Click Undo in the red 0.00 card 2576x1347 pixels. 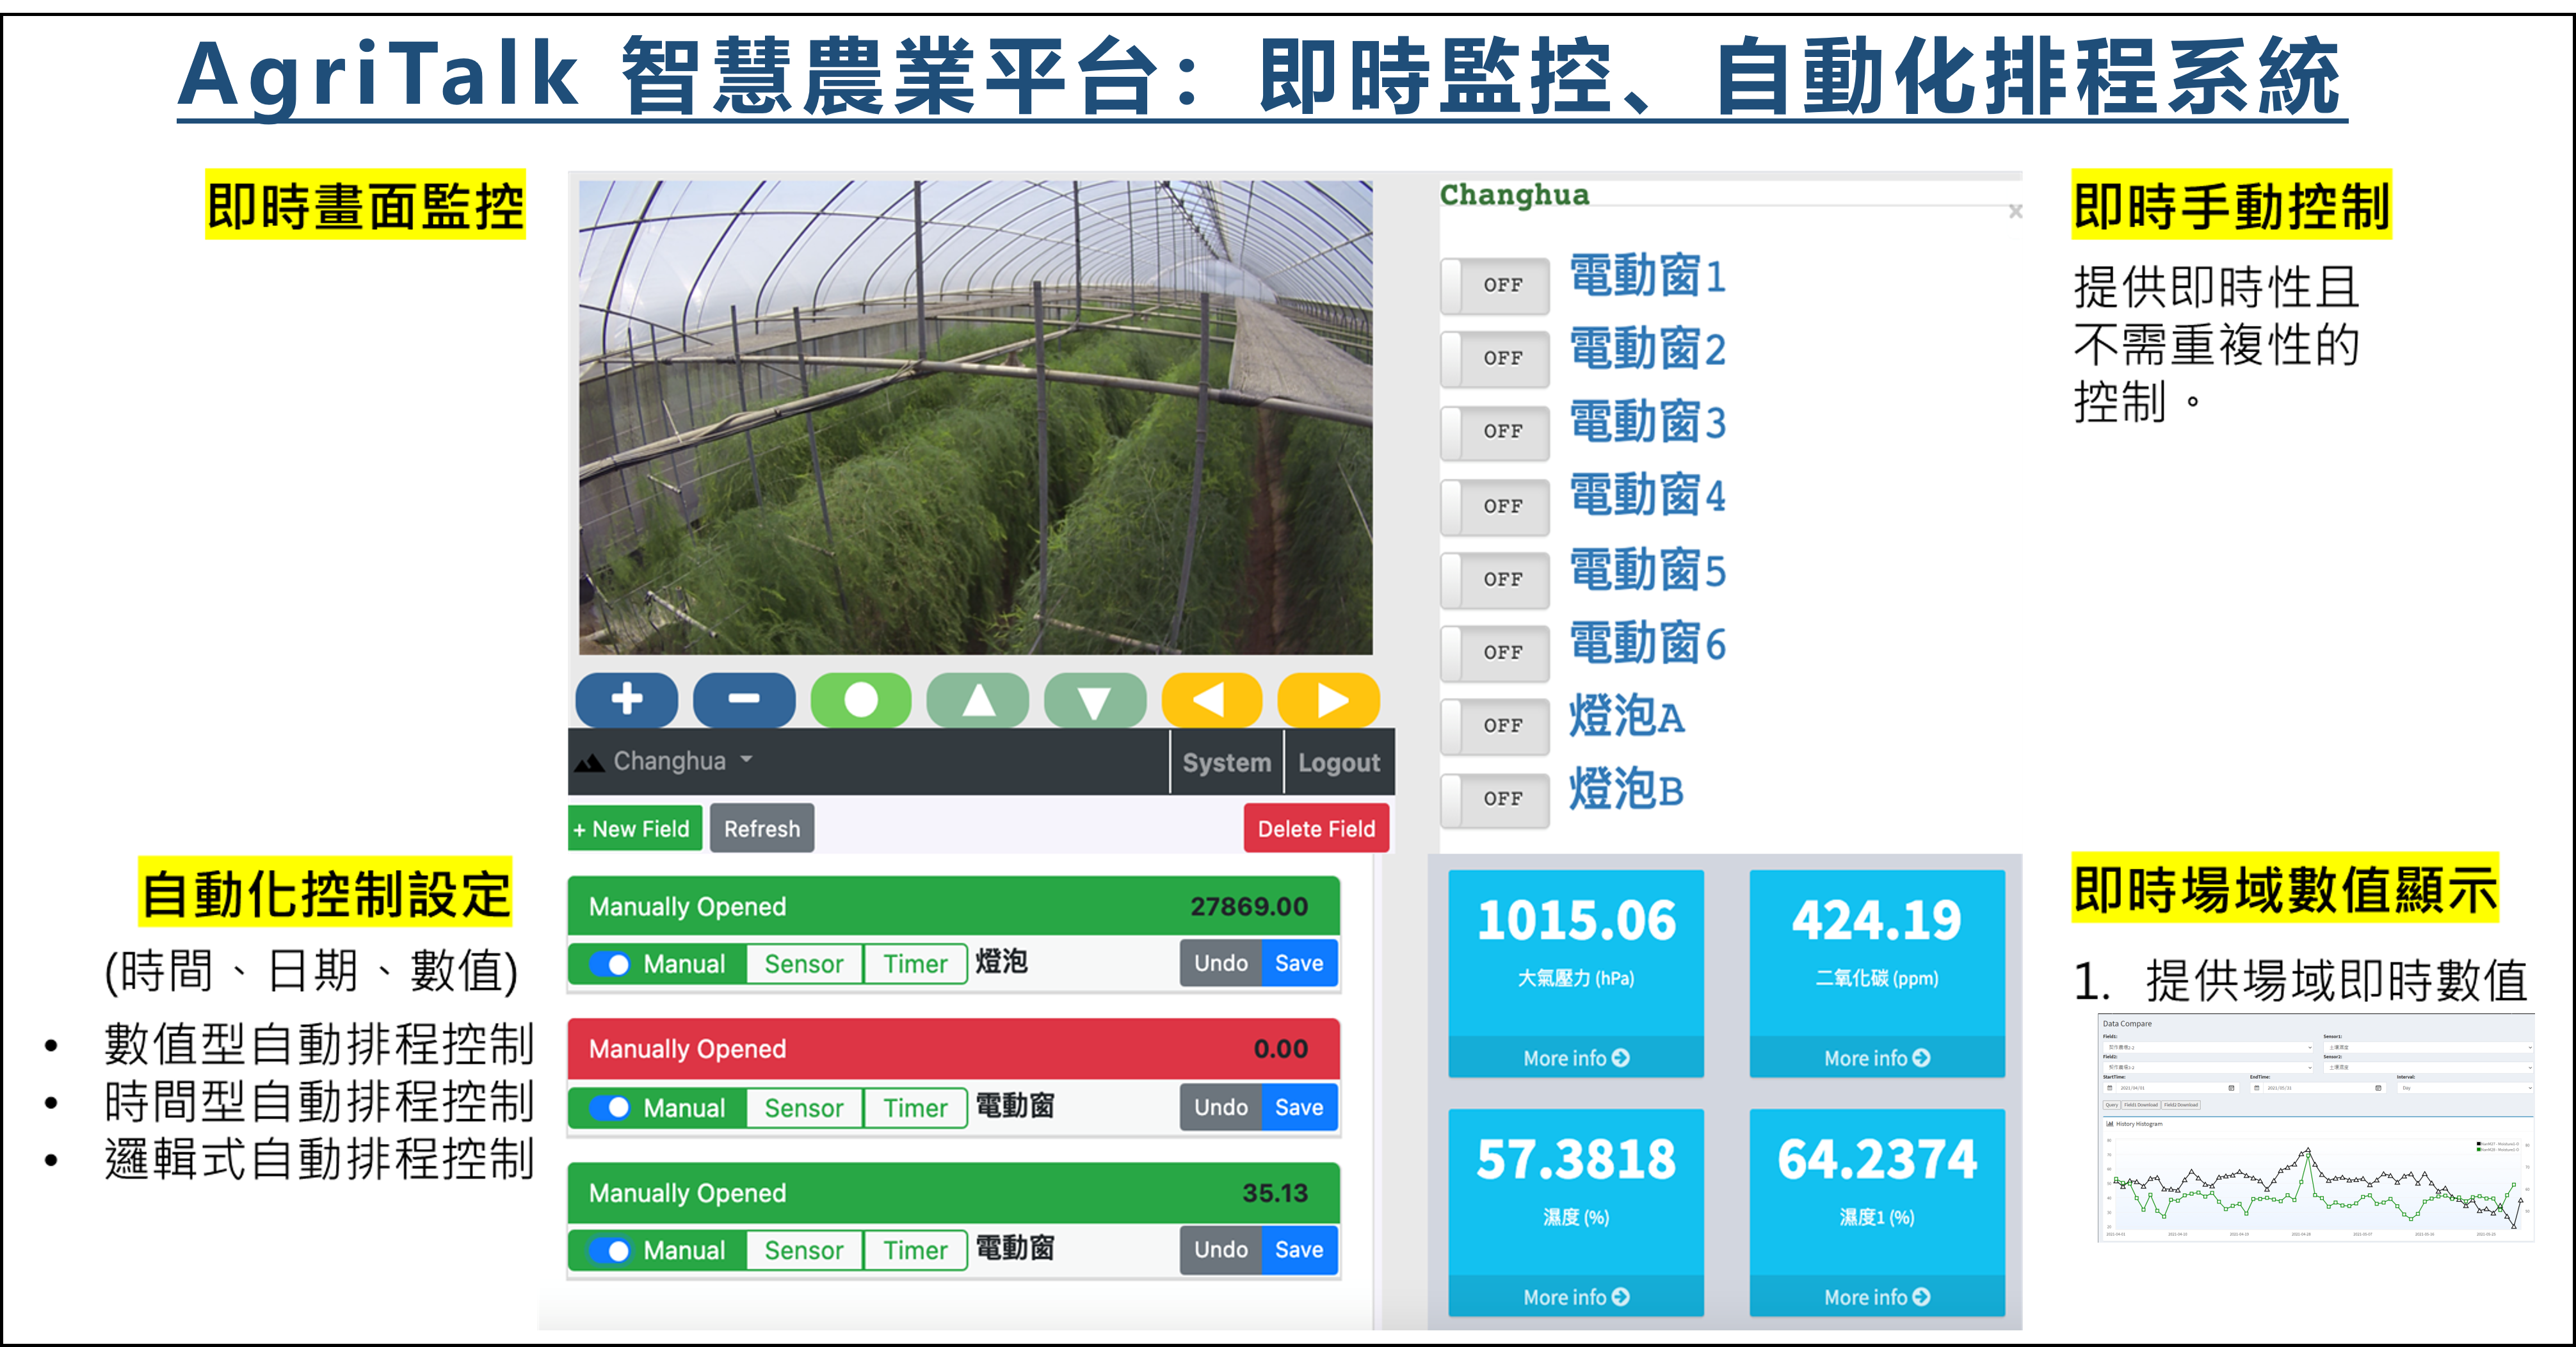click(1221, 1107)
